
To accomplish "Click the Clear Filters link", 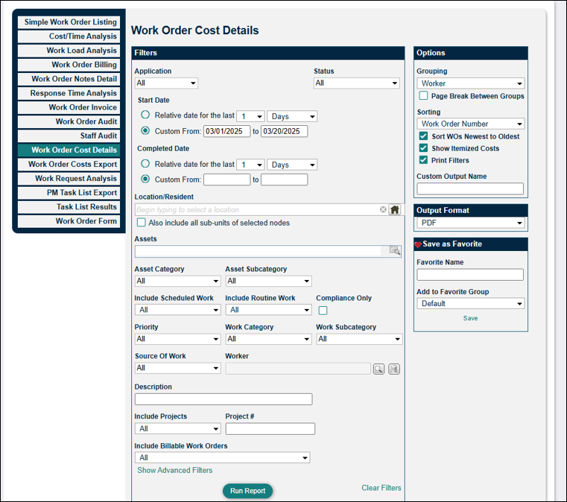I will point(381,488).
